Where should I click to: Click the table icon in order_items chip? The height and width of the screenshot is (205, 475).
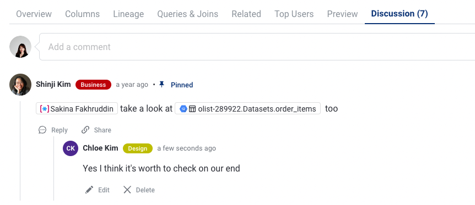click(x=192, y=109)
